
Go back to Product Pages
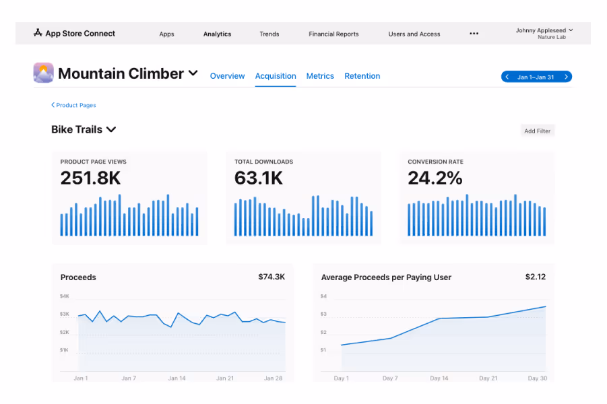tap(74, 105)
